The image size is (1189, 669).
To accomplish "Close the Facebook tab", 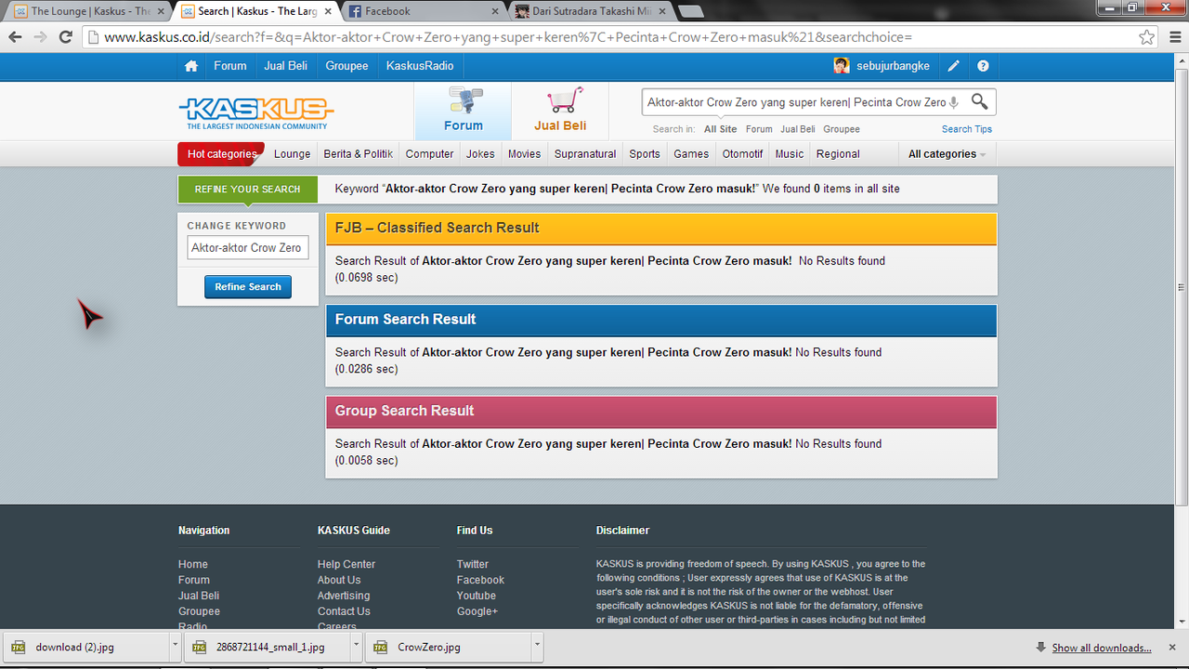I will point(496,11).
